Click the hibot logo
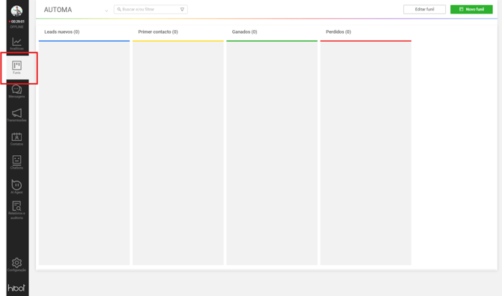502x296 pixels. click(16, 288)
